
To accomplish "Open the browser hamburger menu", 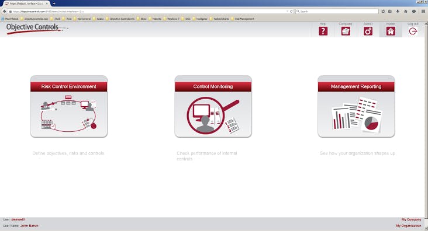I will 423,12.
